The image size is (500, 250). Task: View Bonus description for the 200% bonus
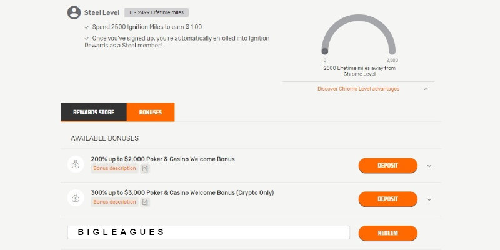pyautogui.click(x=114, y=169)
